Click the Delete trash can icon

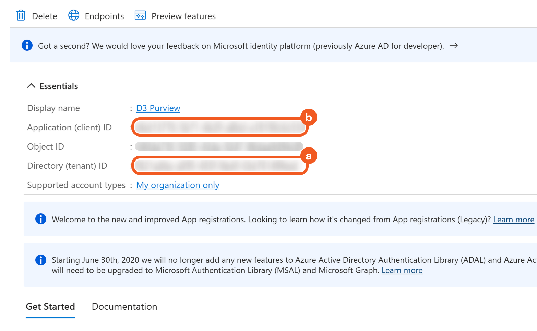click(x=21, y=15)
